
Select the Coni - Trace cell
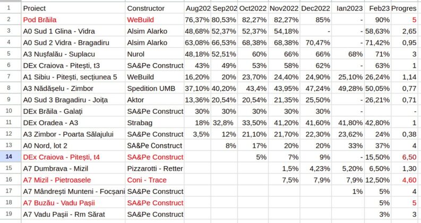(154, 179)
